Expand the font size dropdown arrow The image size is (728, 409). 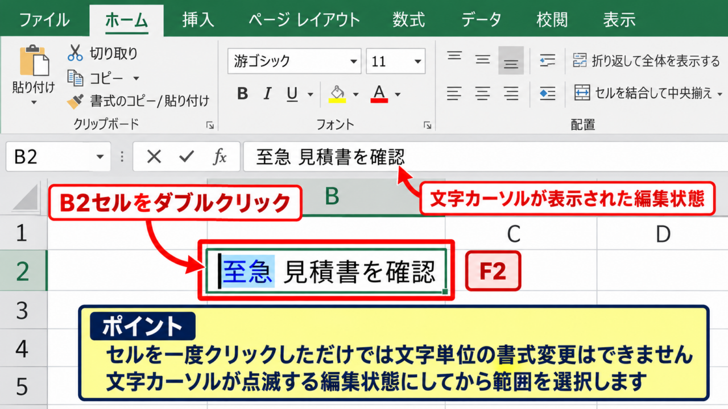(418, 61)
